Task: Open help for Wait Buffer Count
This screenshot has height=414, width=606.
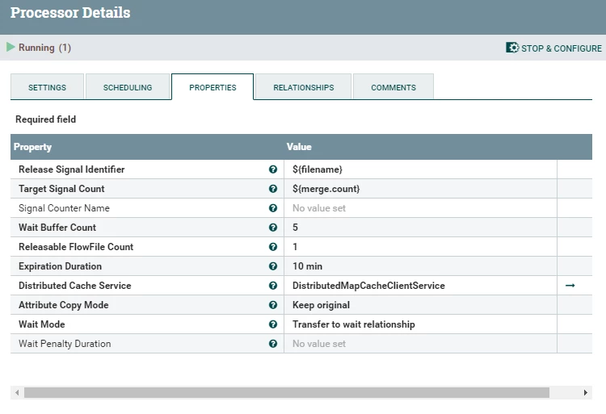Action: (x=273, y=228)
